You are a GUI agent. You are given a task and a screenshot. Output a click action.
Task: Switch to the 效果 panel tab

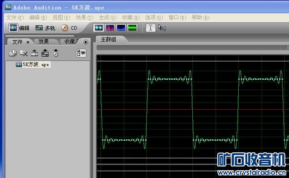(x=43, y=42)
